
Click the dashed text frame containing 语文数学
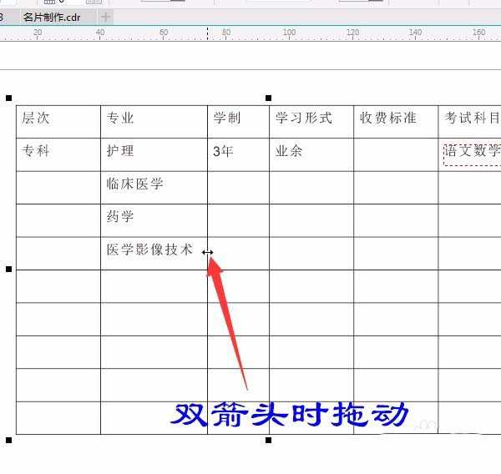pyautogui.click(x=473, y=154)
